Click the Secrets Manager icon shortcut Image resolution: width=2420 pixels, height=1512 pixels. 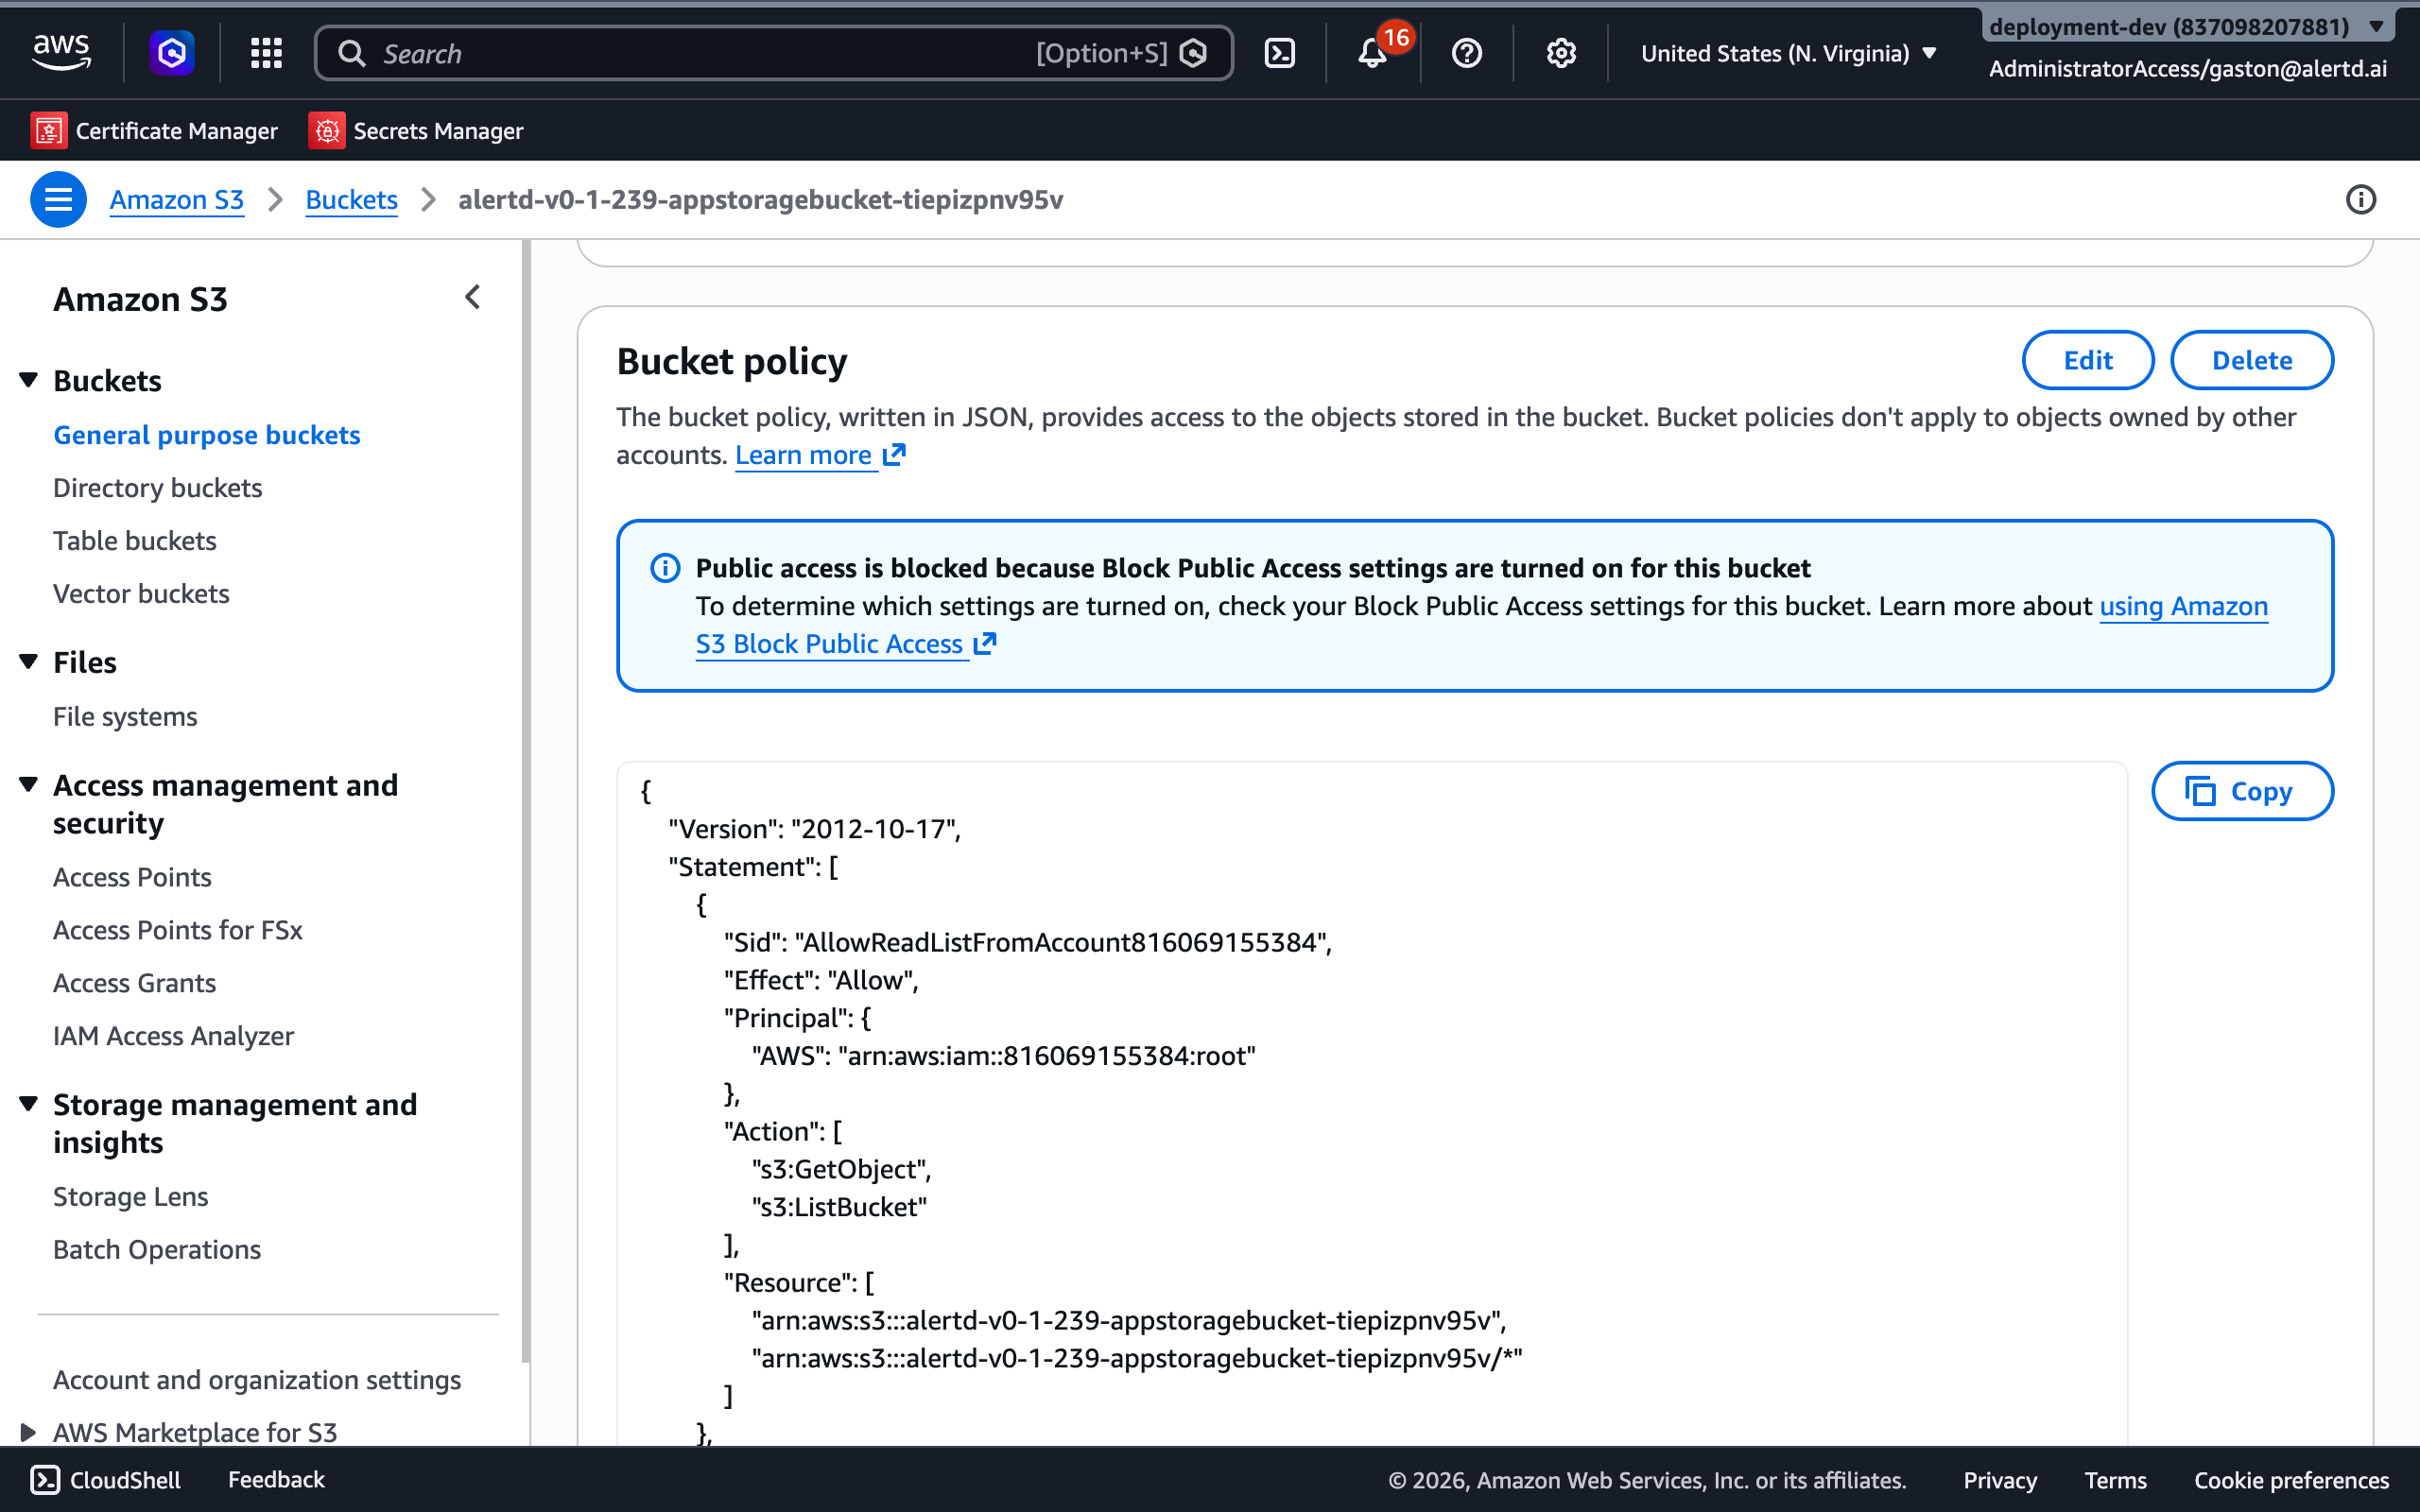327,131
